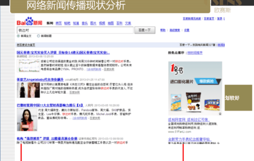The width and height of the screenshot is (254, 161).
Task: Click the 把百度设为首页 link
Action: 26,45
